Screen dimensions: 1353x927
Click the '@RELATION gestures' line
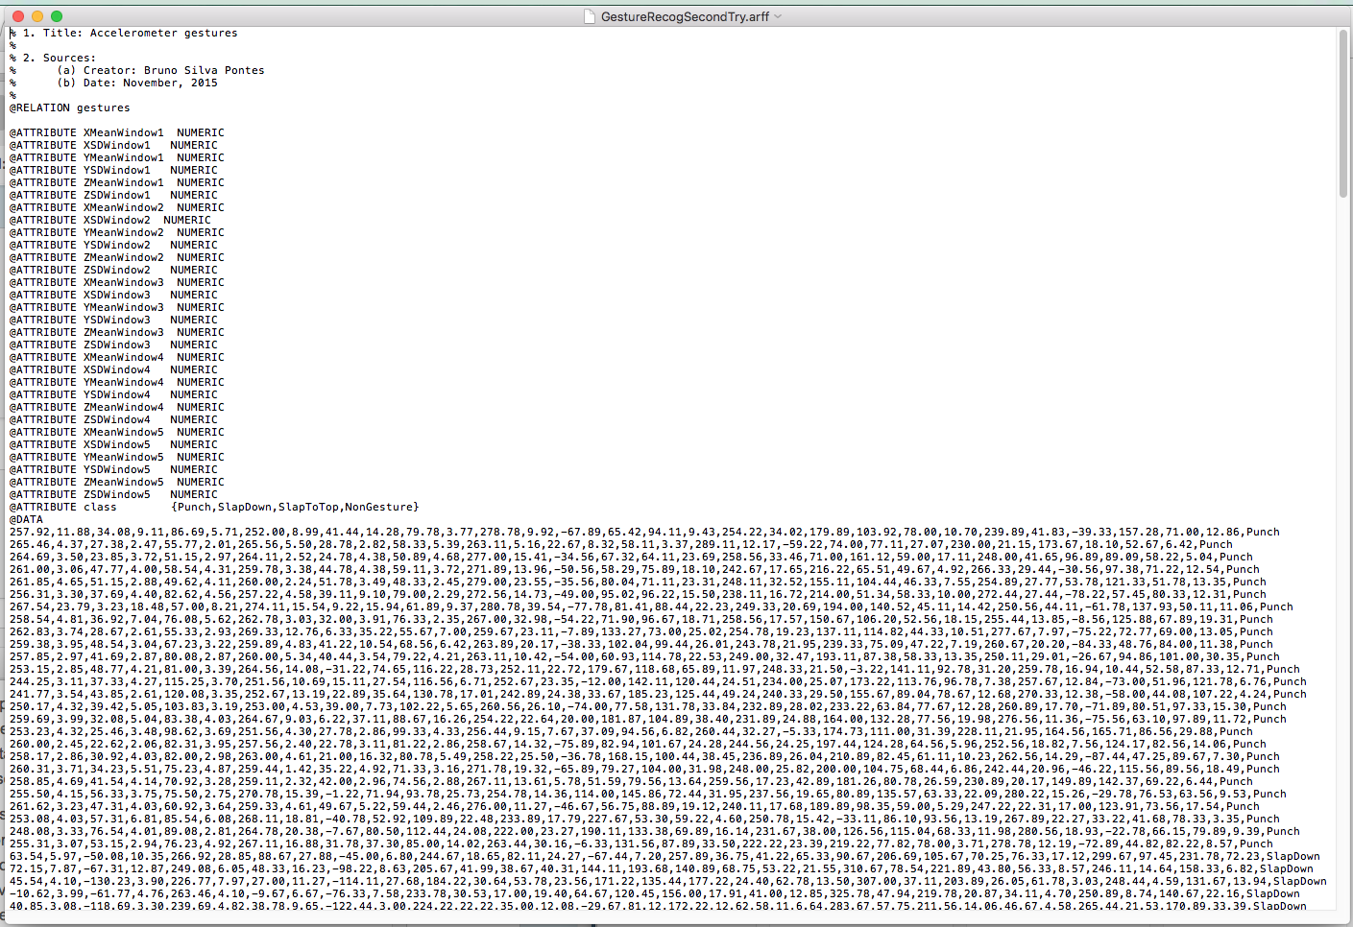tap(69, 107)
